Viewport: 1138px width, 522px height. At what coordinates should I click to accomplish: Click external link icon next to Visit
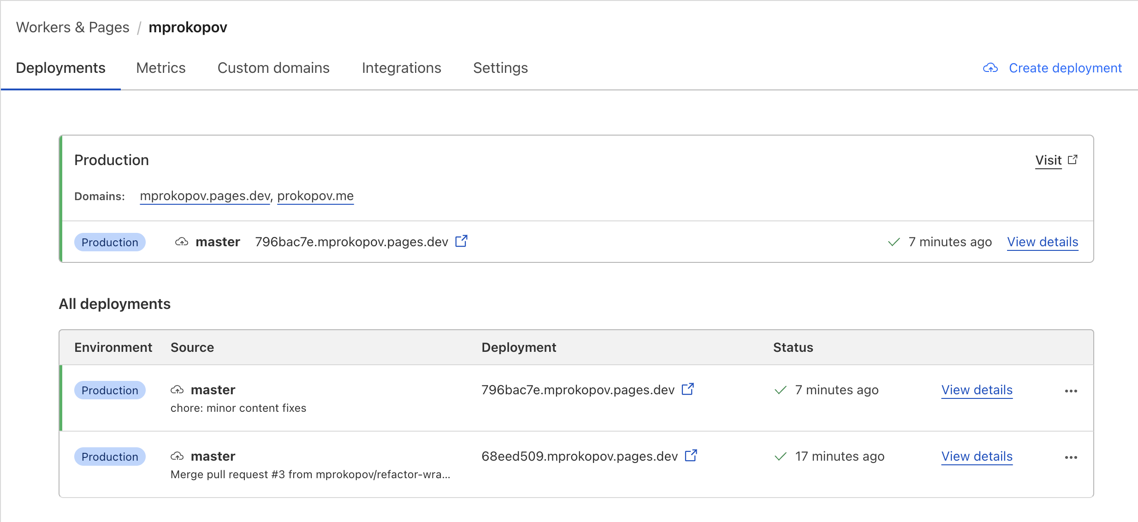click(x=1073, y=160)
